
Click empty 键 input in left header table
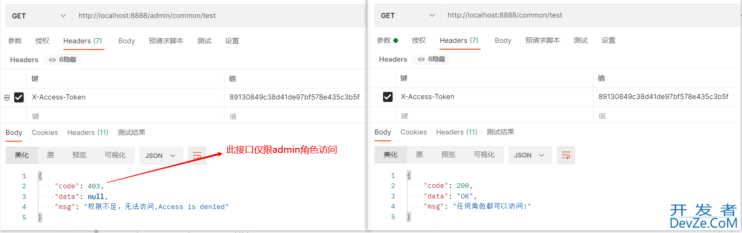coord(126,116)
